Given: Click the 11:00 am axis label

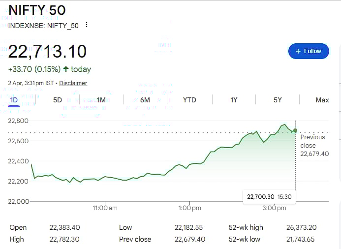Looking at the screenshot, I should coord(105,208).
